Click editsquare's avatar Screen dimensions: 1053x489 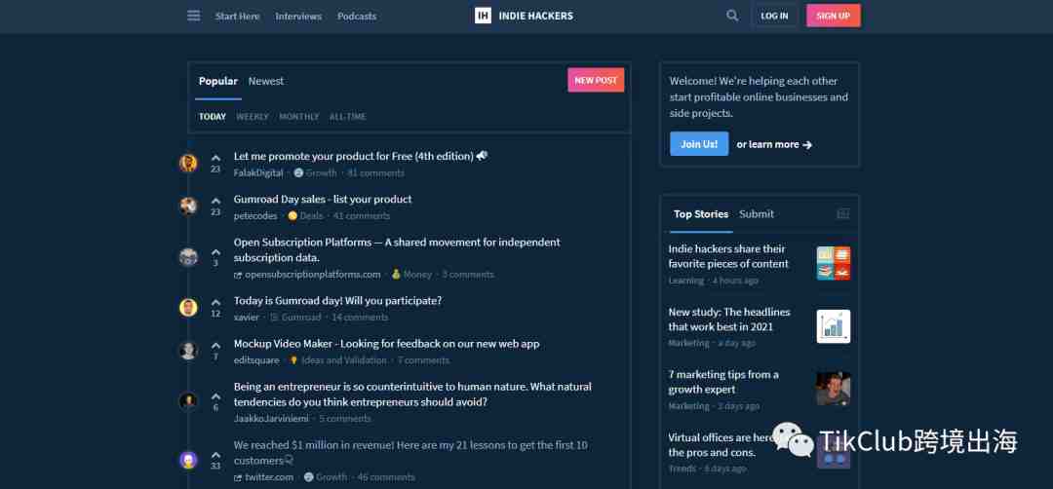tap(189, 351)
